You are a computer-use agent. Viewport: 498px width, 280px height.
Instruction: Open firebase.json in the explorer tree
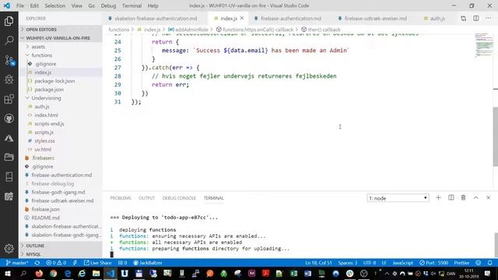pyautogui.click(x=45, y=209)
